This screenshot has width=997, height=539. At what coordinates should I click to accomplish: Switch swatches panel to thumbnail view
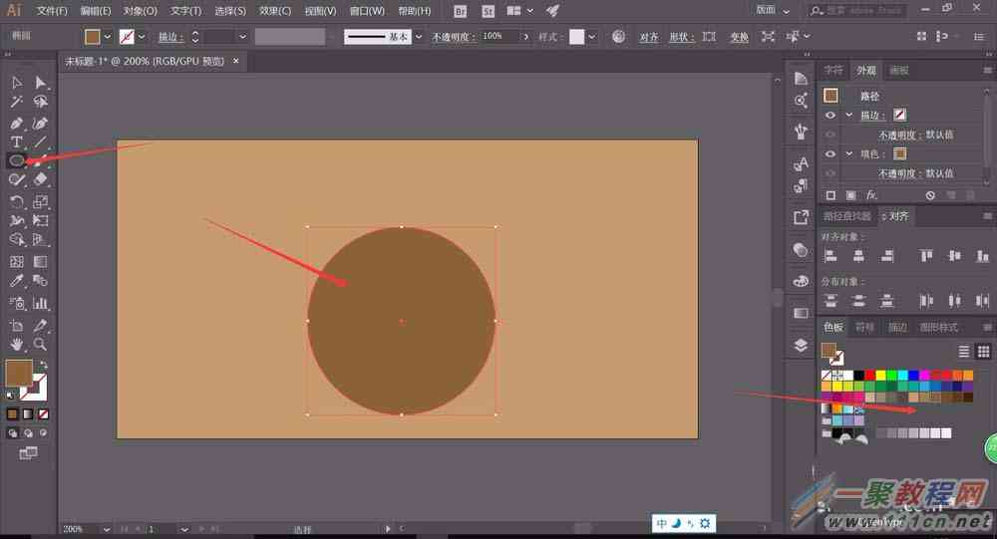[983, 352]
